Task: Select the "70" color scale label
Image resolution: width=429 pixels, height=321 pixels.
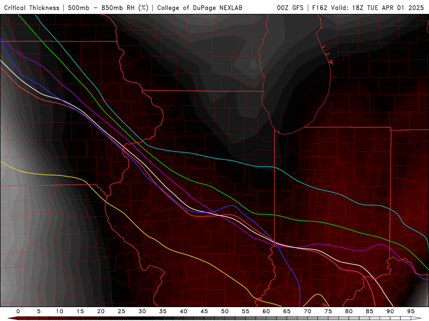Action: pyautogui.click(x=307, y=311)
